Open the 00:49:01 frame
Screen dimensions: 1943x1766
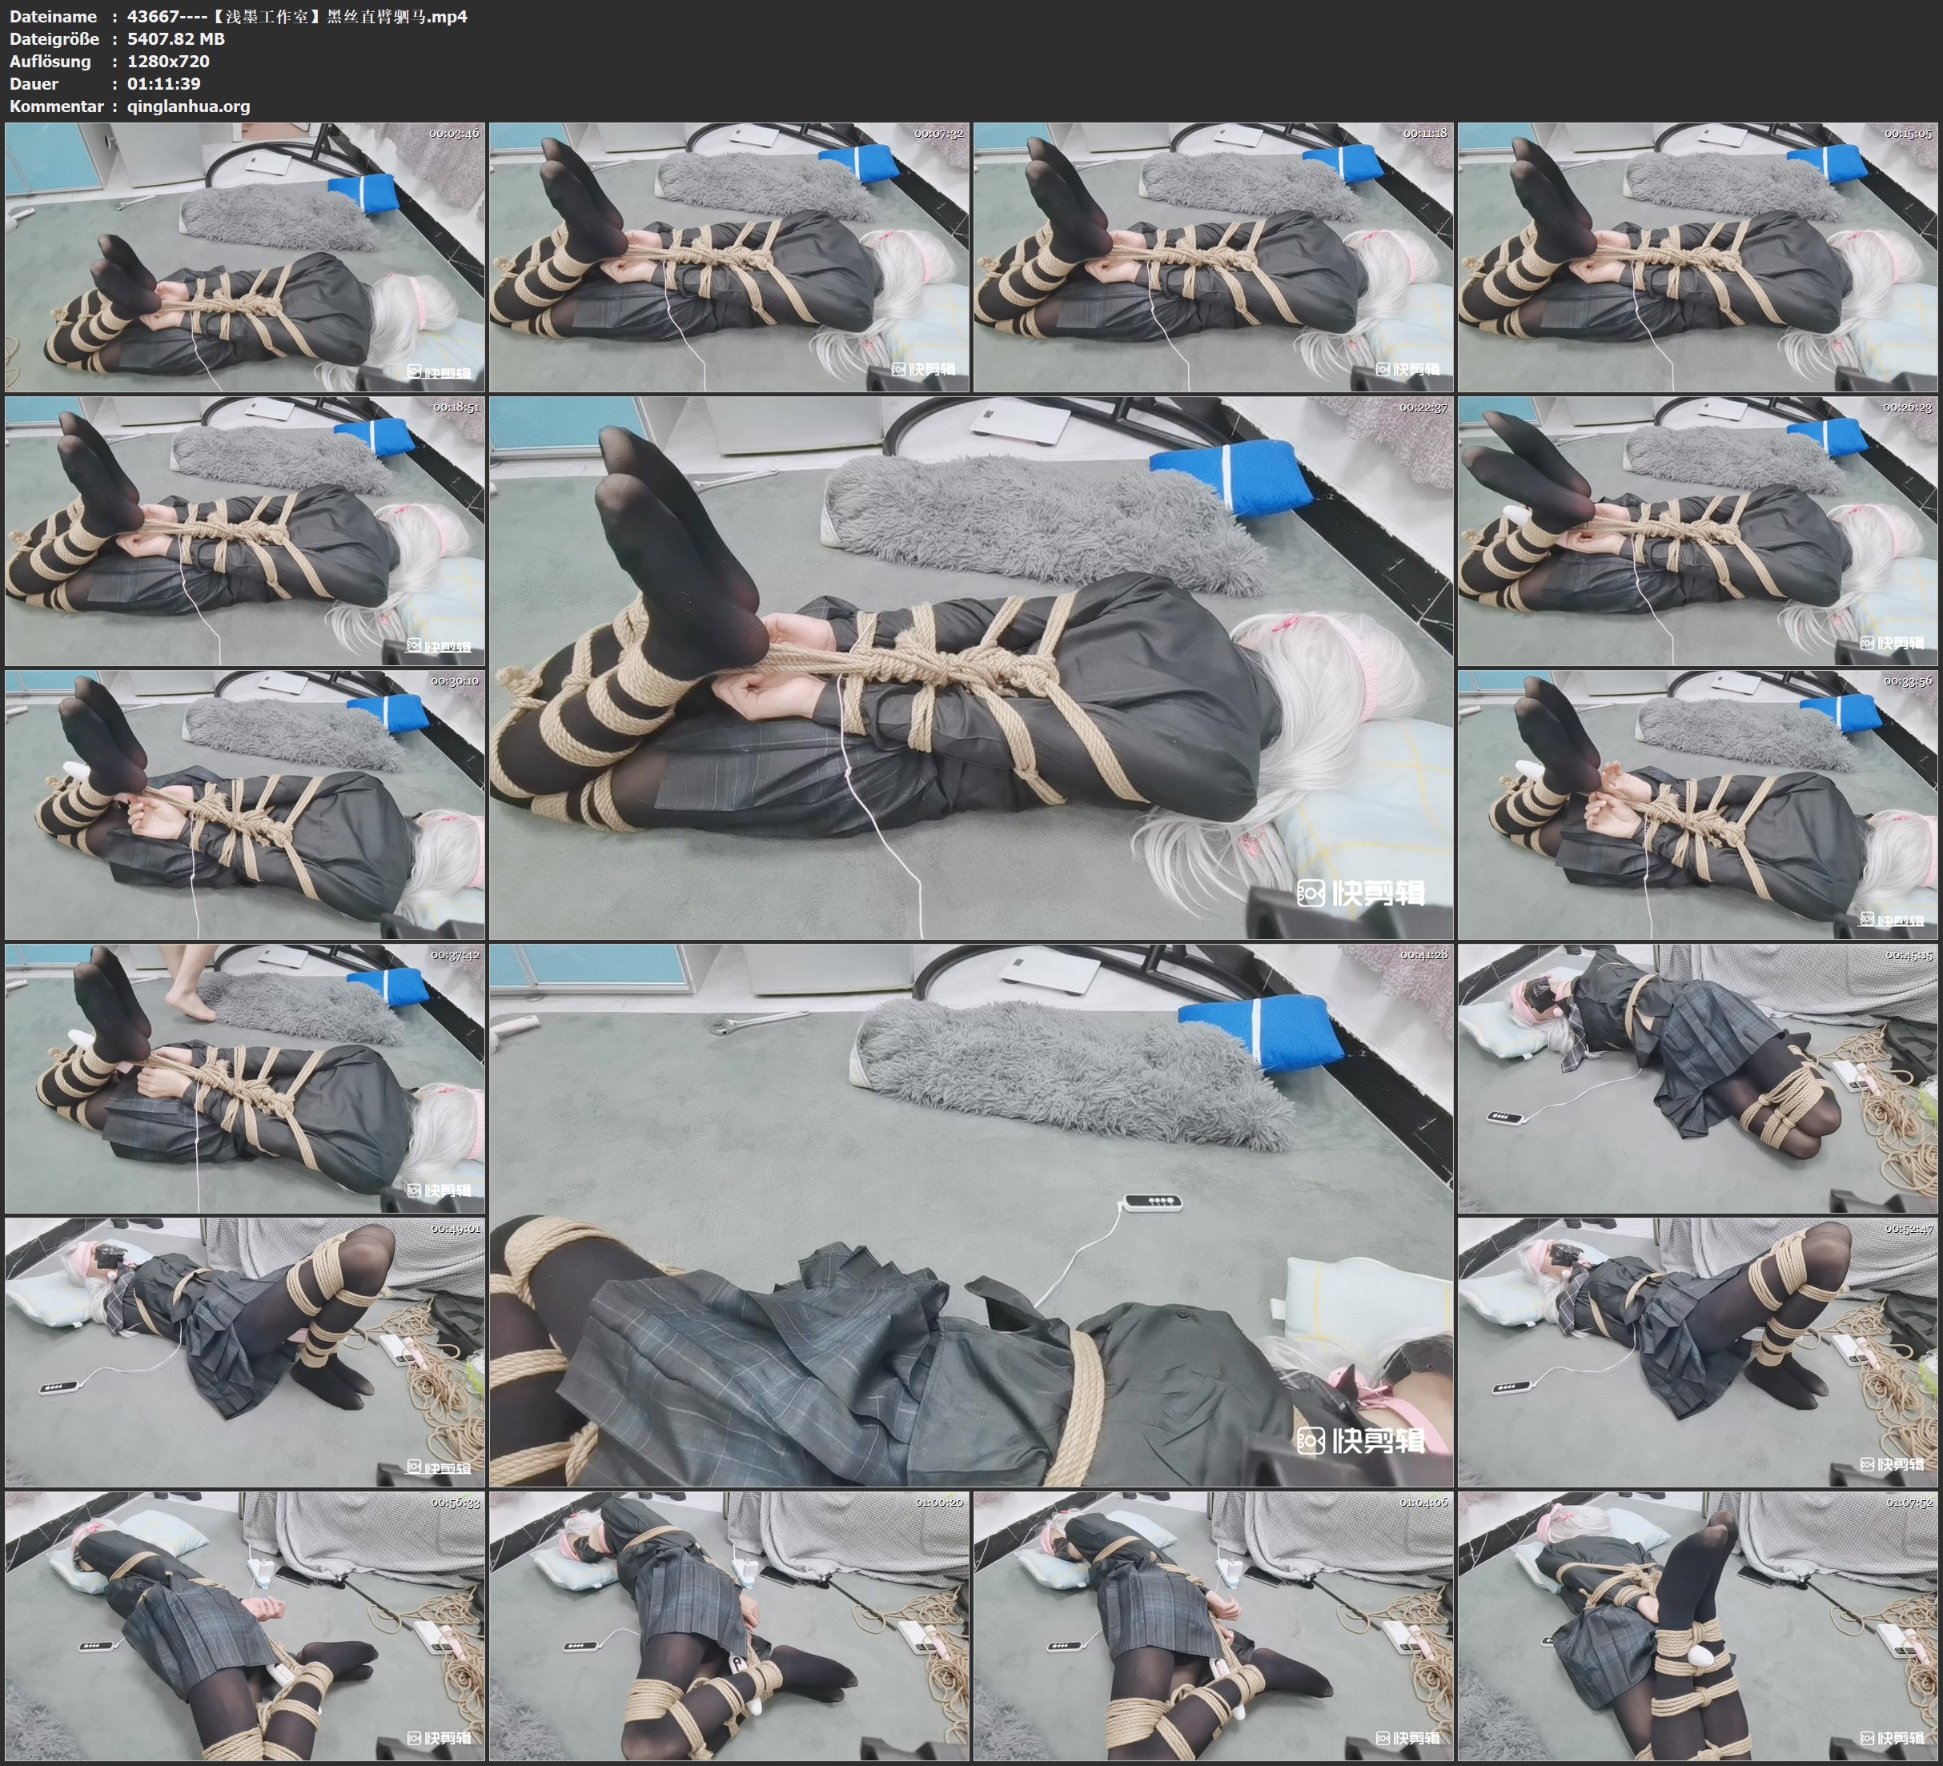coord(245,1351)
